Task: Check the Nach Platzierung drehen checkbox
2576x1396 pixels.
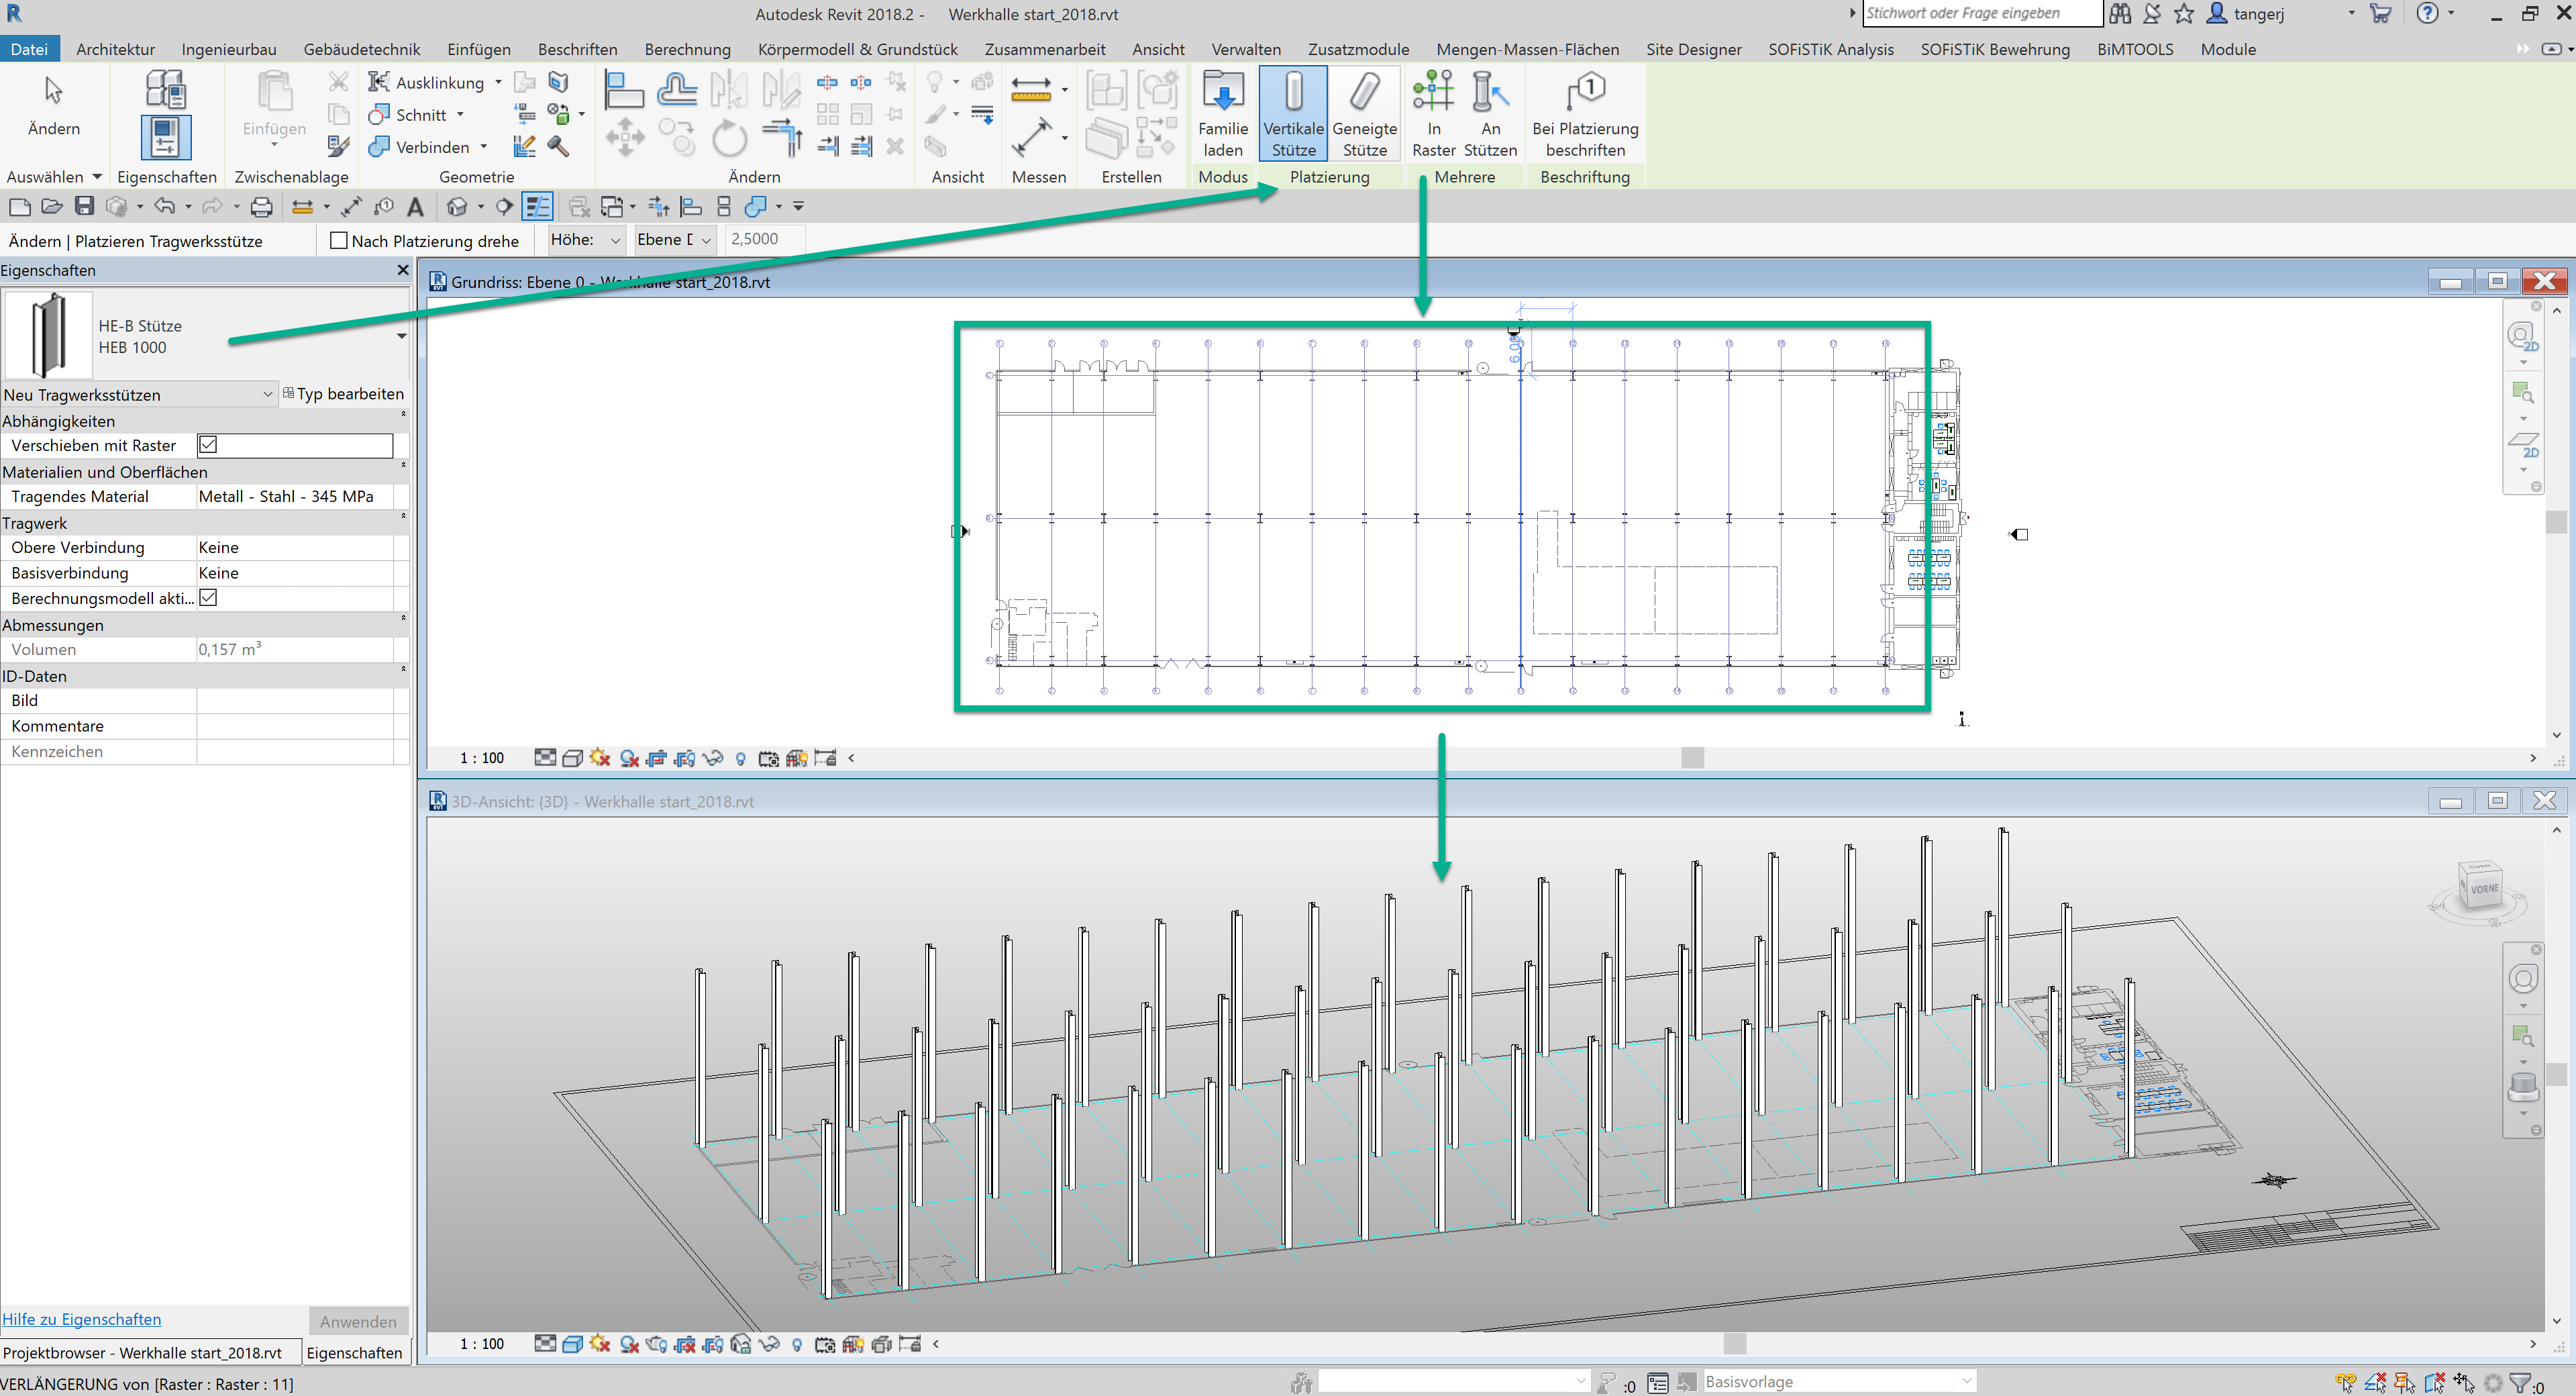Action: click(x=339, y=240)
